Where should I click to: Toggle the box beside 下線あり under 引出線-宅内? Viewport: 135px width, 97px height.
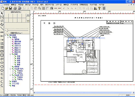[13, 71]
